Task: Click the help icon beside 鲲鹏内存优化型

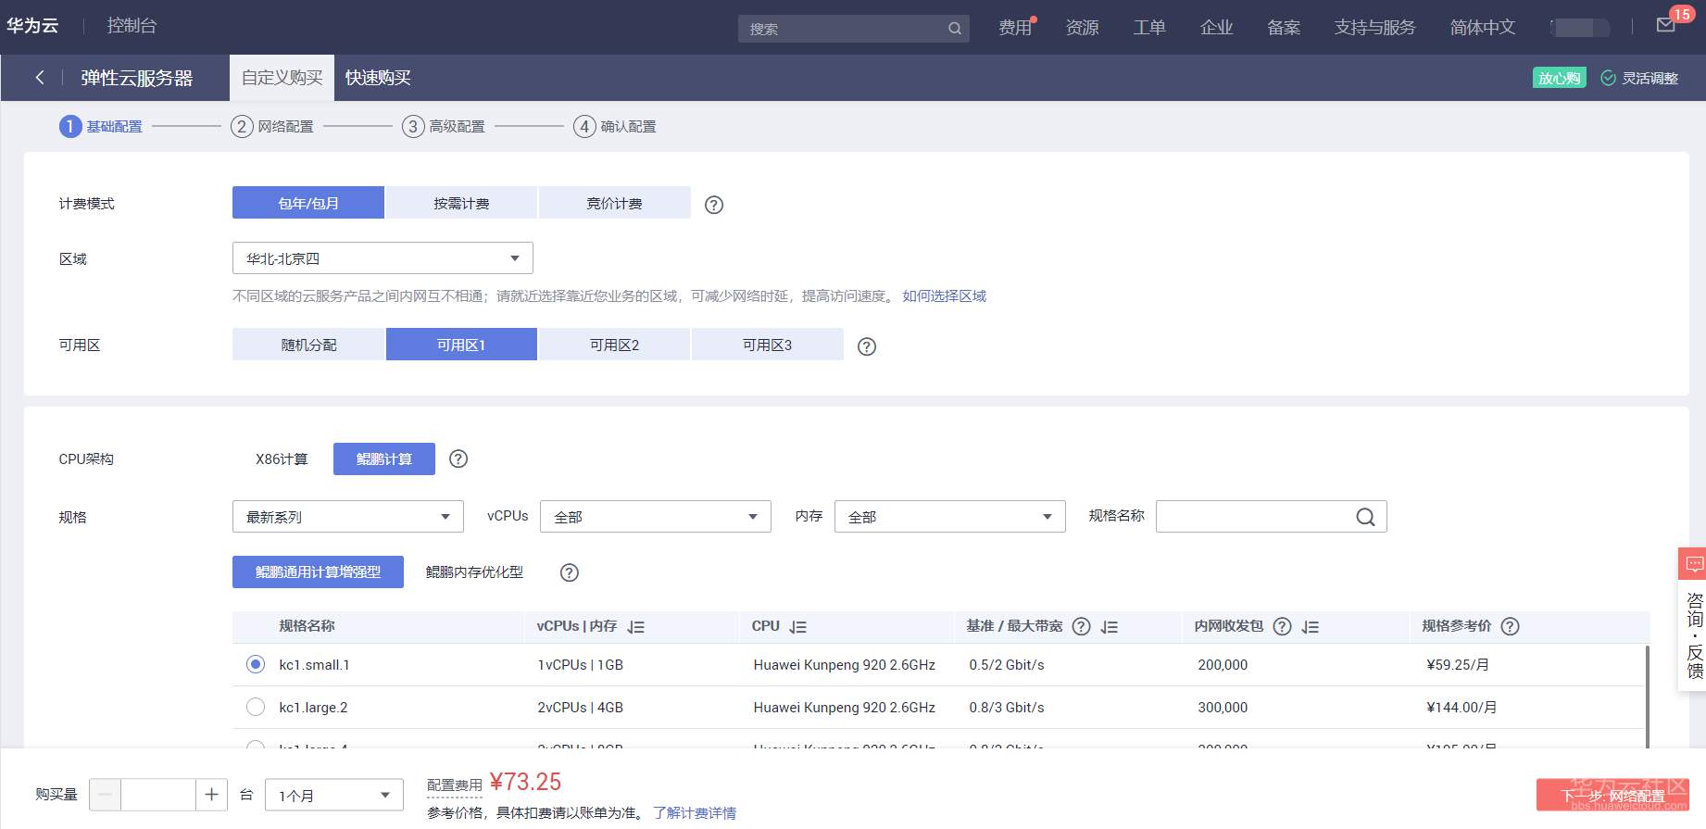Action: coord(570,573)
